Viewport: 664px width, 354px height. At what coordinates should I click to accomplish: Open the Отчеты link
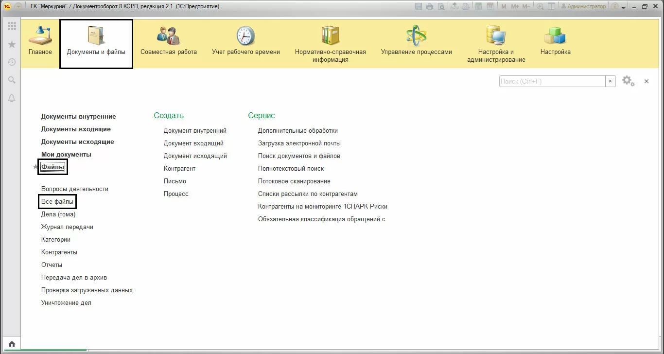(x=52, y=265)
